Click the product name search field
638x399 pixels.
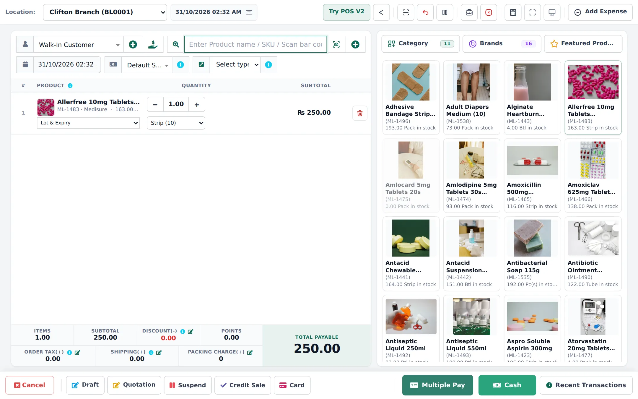point(255,45)
